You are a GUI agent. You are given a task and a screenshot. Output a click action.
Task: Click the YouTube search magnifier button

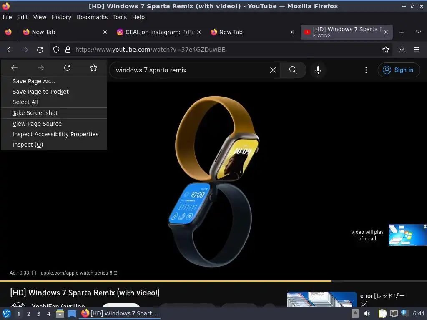[x=293, y=70]
